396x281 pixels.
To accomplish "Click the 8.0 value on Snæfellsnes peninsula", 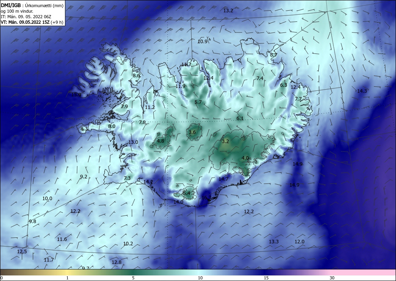I will tap(112, 126).
